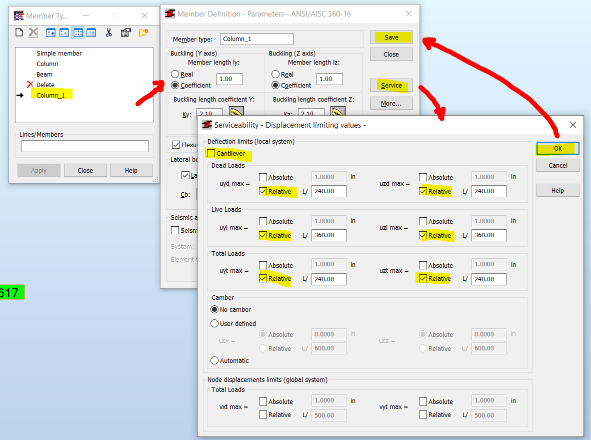Select the small icons view

point(64,32)
